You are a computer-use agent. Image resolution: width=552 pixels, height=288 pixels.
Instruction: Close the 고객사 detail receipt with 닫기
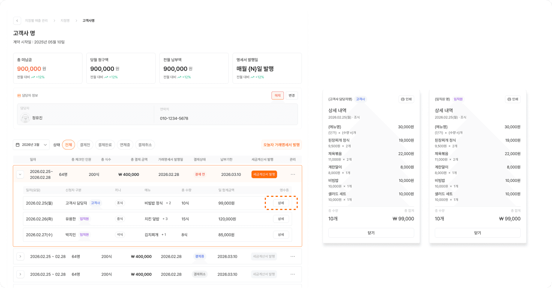point(371,233)
